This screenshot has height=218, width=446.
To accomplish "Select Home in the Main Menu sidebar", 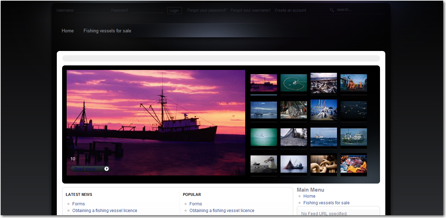I will tap(309, 196).
